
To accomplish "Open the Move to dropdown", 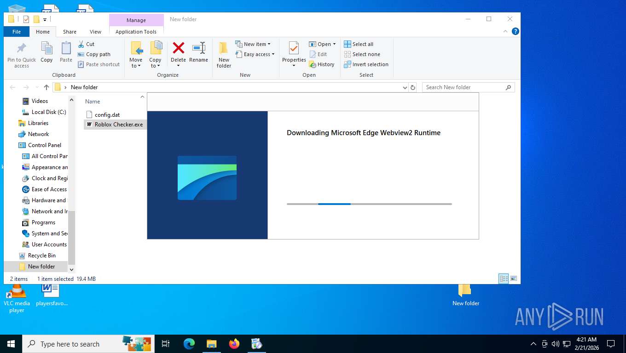I will 136,55.
